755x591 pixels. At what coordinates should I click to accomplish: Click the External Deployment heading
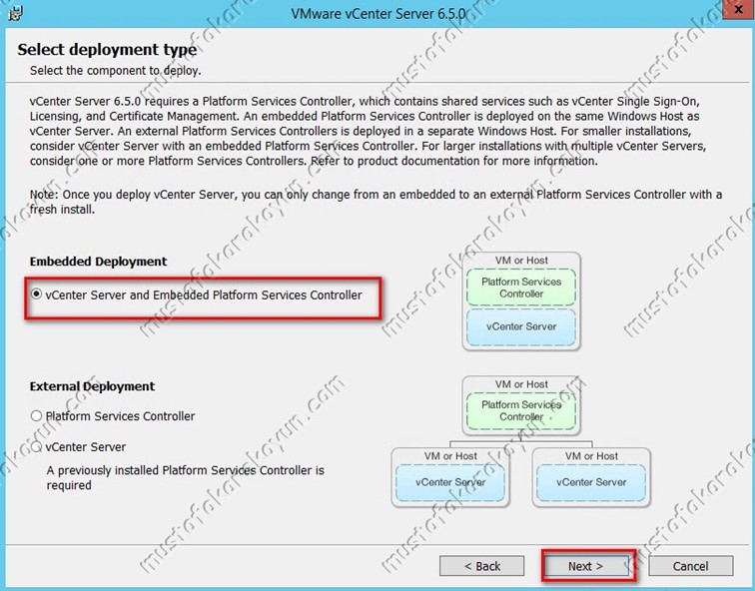(93, 386)
